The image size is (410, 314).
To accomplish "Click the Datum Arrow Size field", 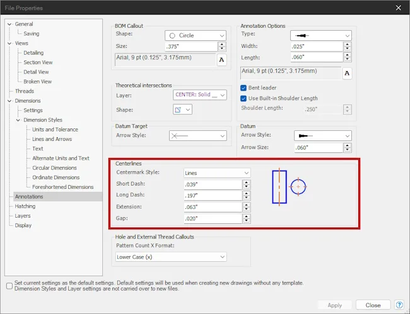I will click(x=319, y=148).
